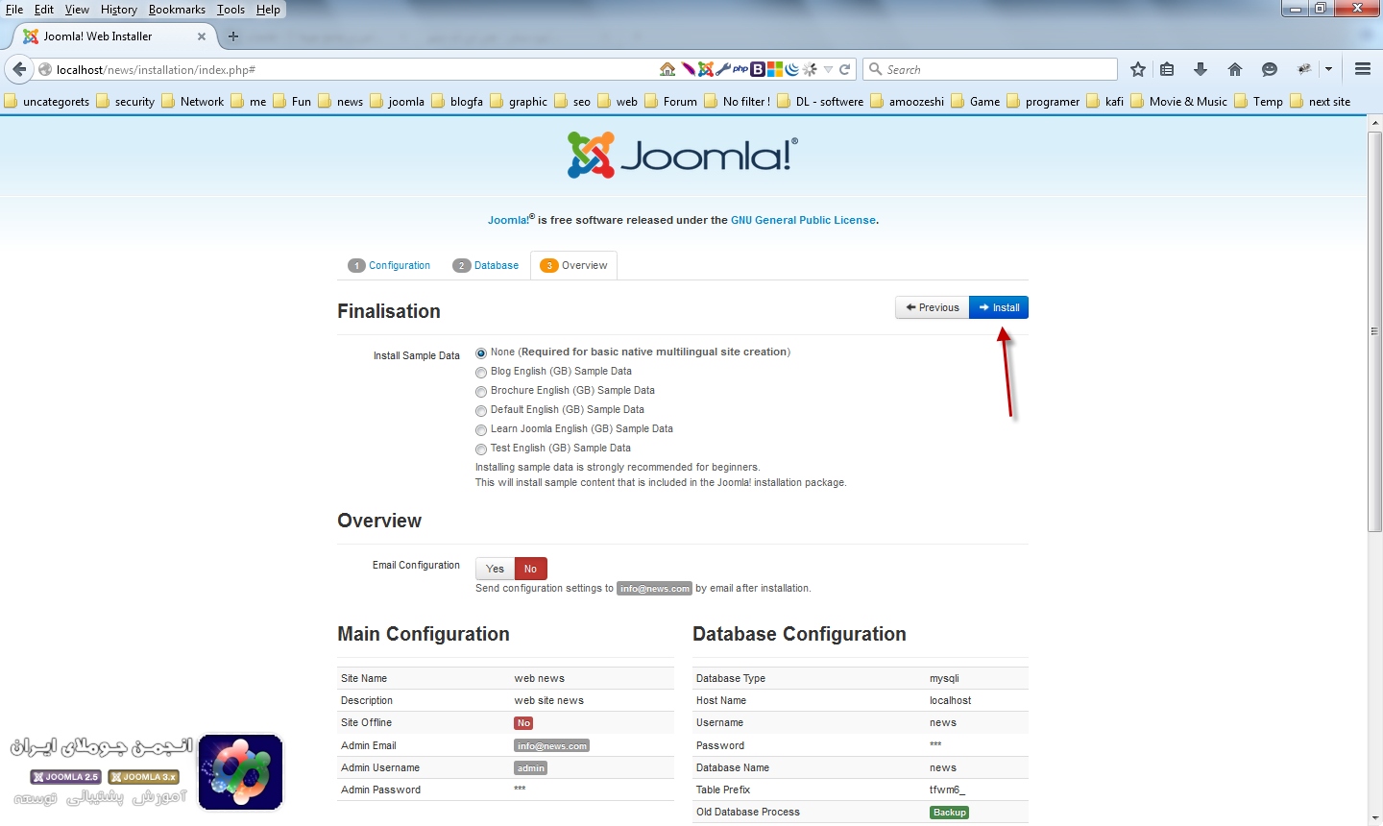Image resolution: width=1383 pixels, height=826 pixels.
Task: Click the chat smiley face toolbar icon
Action: coord(1270,69)
